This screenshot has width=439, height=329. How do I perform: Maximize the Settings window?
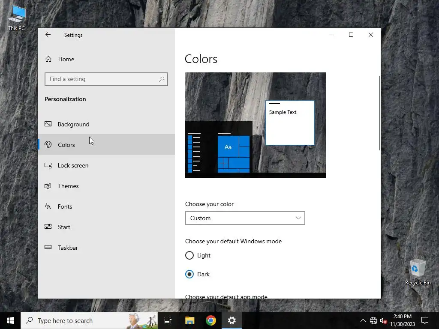click(351, 35)
